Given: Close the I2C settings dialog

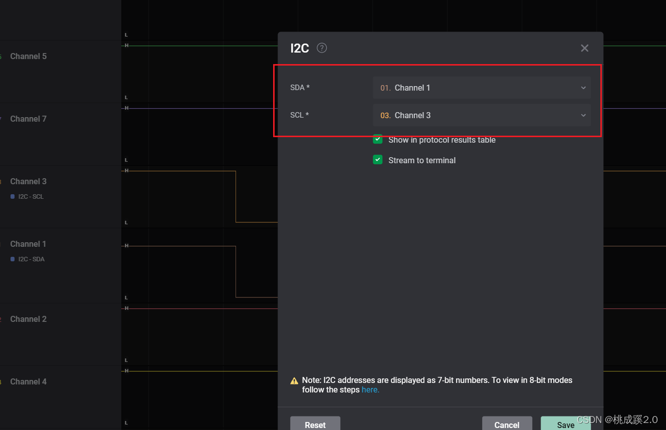Looking at the screenshot, I should (x=584, y=48).
